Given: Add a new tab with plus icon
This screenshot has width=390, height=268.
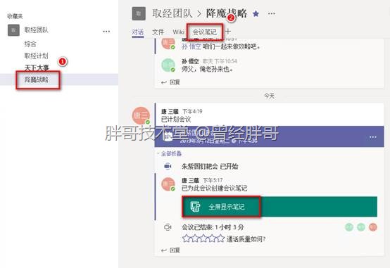Looking at the screenshot, I should coord(228,32).
